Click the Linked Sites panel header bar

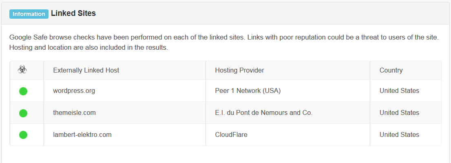(269, 13)
